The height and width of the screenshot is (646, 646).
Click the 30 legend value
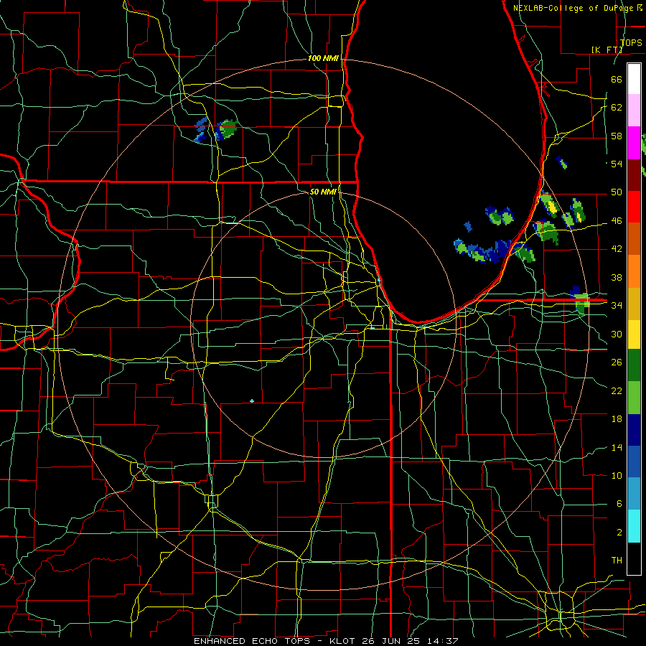pyautogui.click(x=617, y=334)
